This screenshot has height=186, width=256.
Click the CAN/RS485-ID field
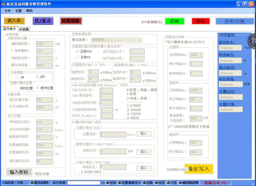coord(106,90)
